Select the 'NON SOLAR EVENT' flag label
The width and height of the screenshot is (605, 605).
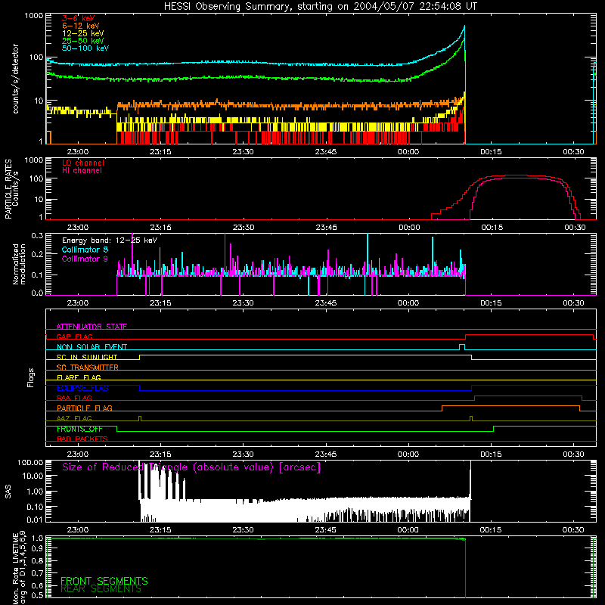tap(92, 347)
